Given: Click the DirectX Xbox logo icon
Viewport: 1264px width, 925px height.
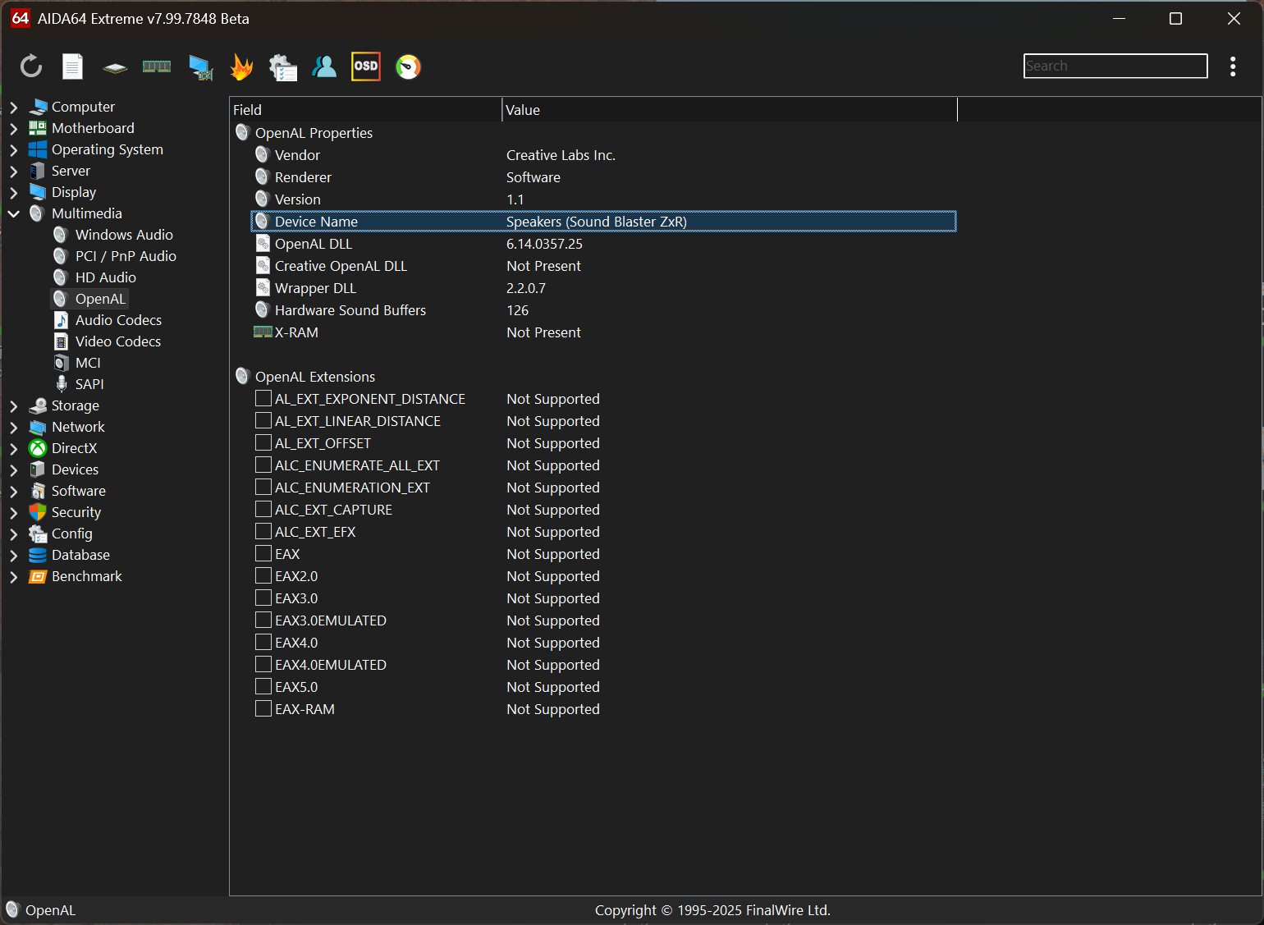Looking at the screenshot, I should click(38, 448).
